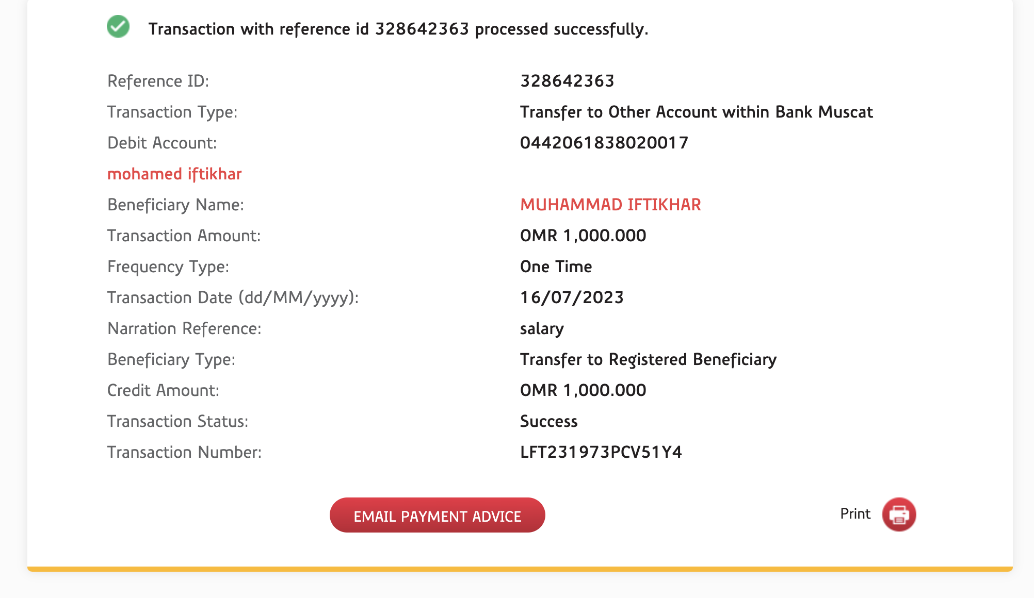
Task: Click the Print text label
Action: 855,514
